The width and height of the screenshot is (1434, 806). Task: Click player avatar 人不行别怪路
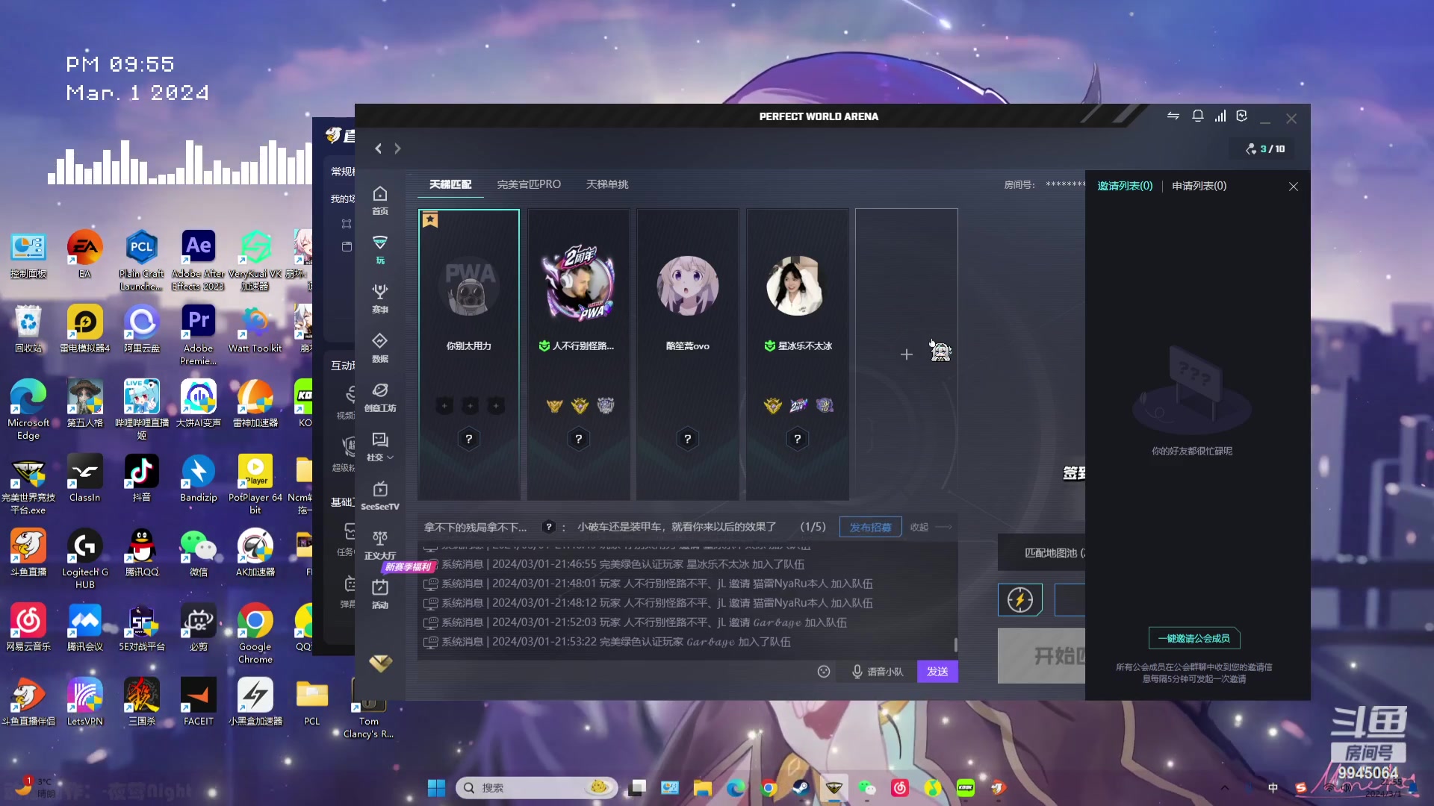coord(579,284)
